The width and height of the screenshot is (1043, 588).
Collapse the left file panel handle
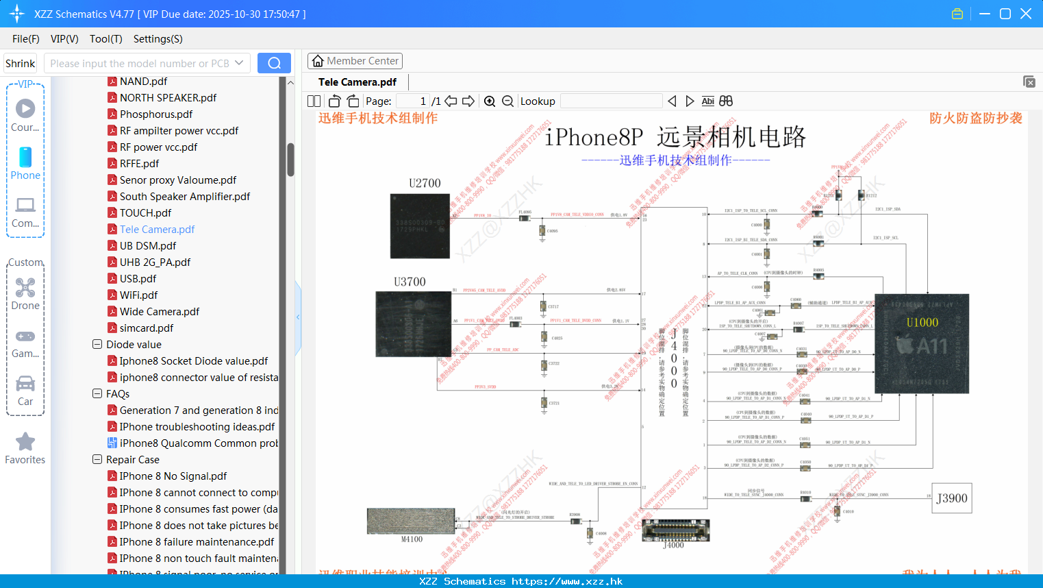point(298,317)
